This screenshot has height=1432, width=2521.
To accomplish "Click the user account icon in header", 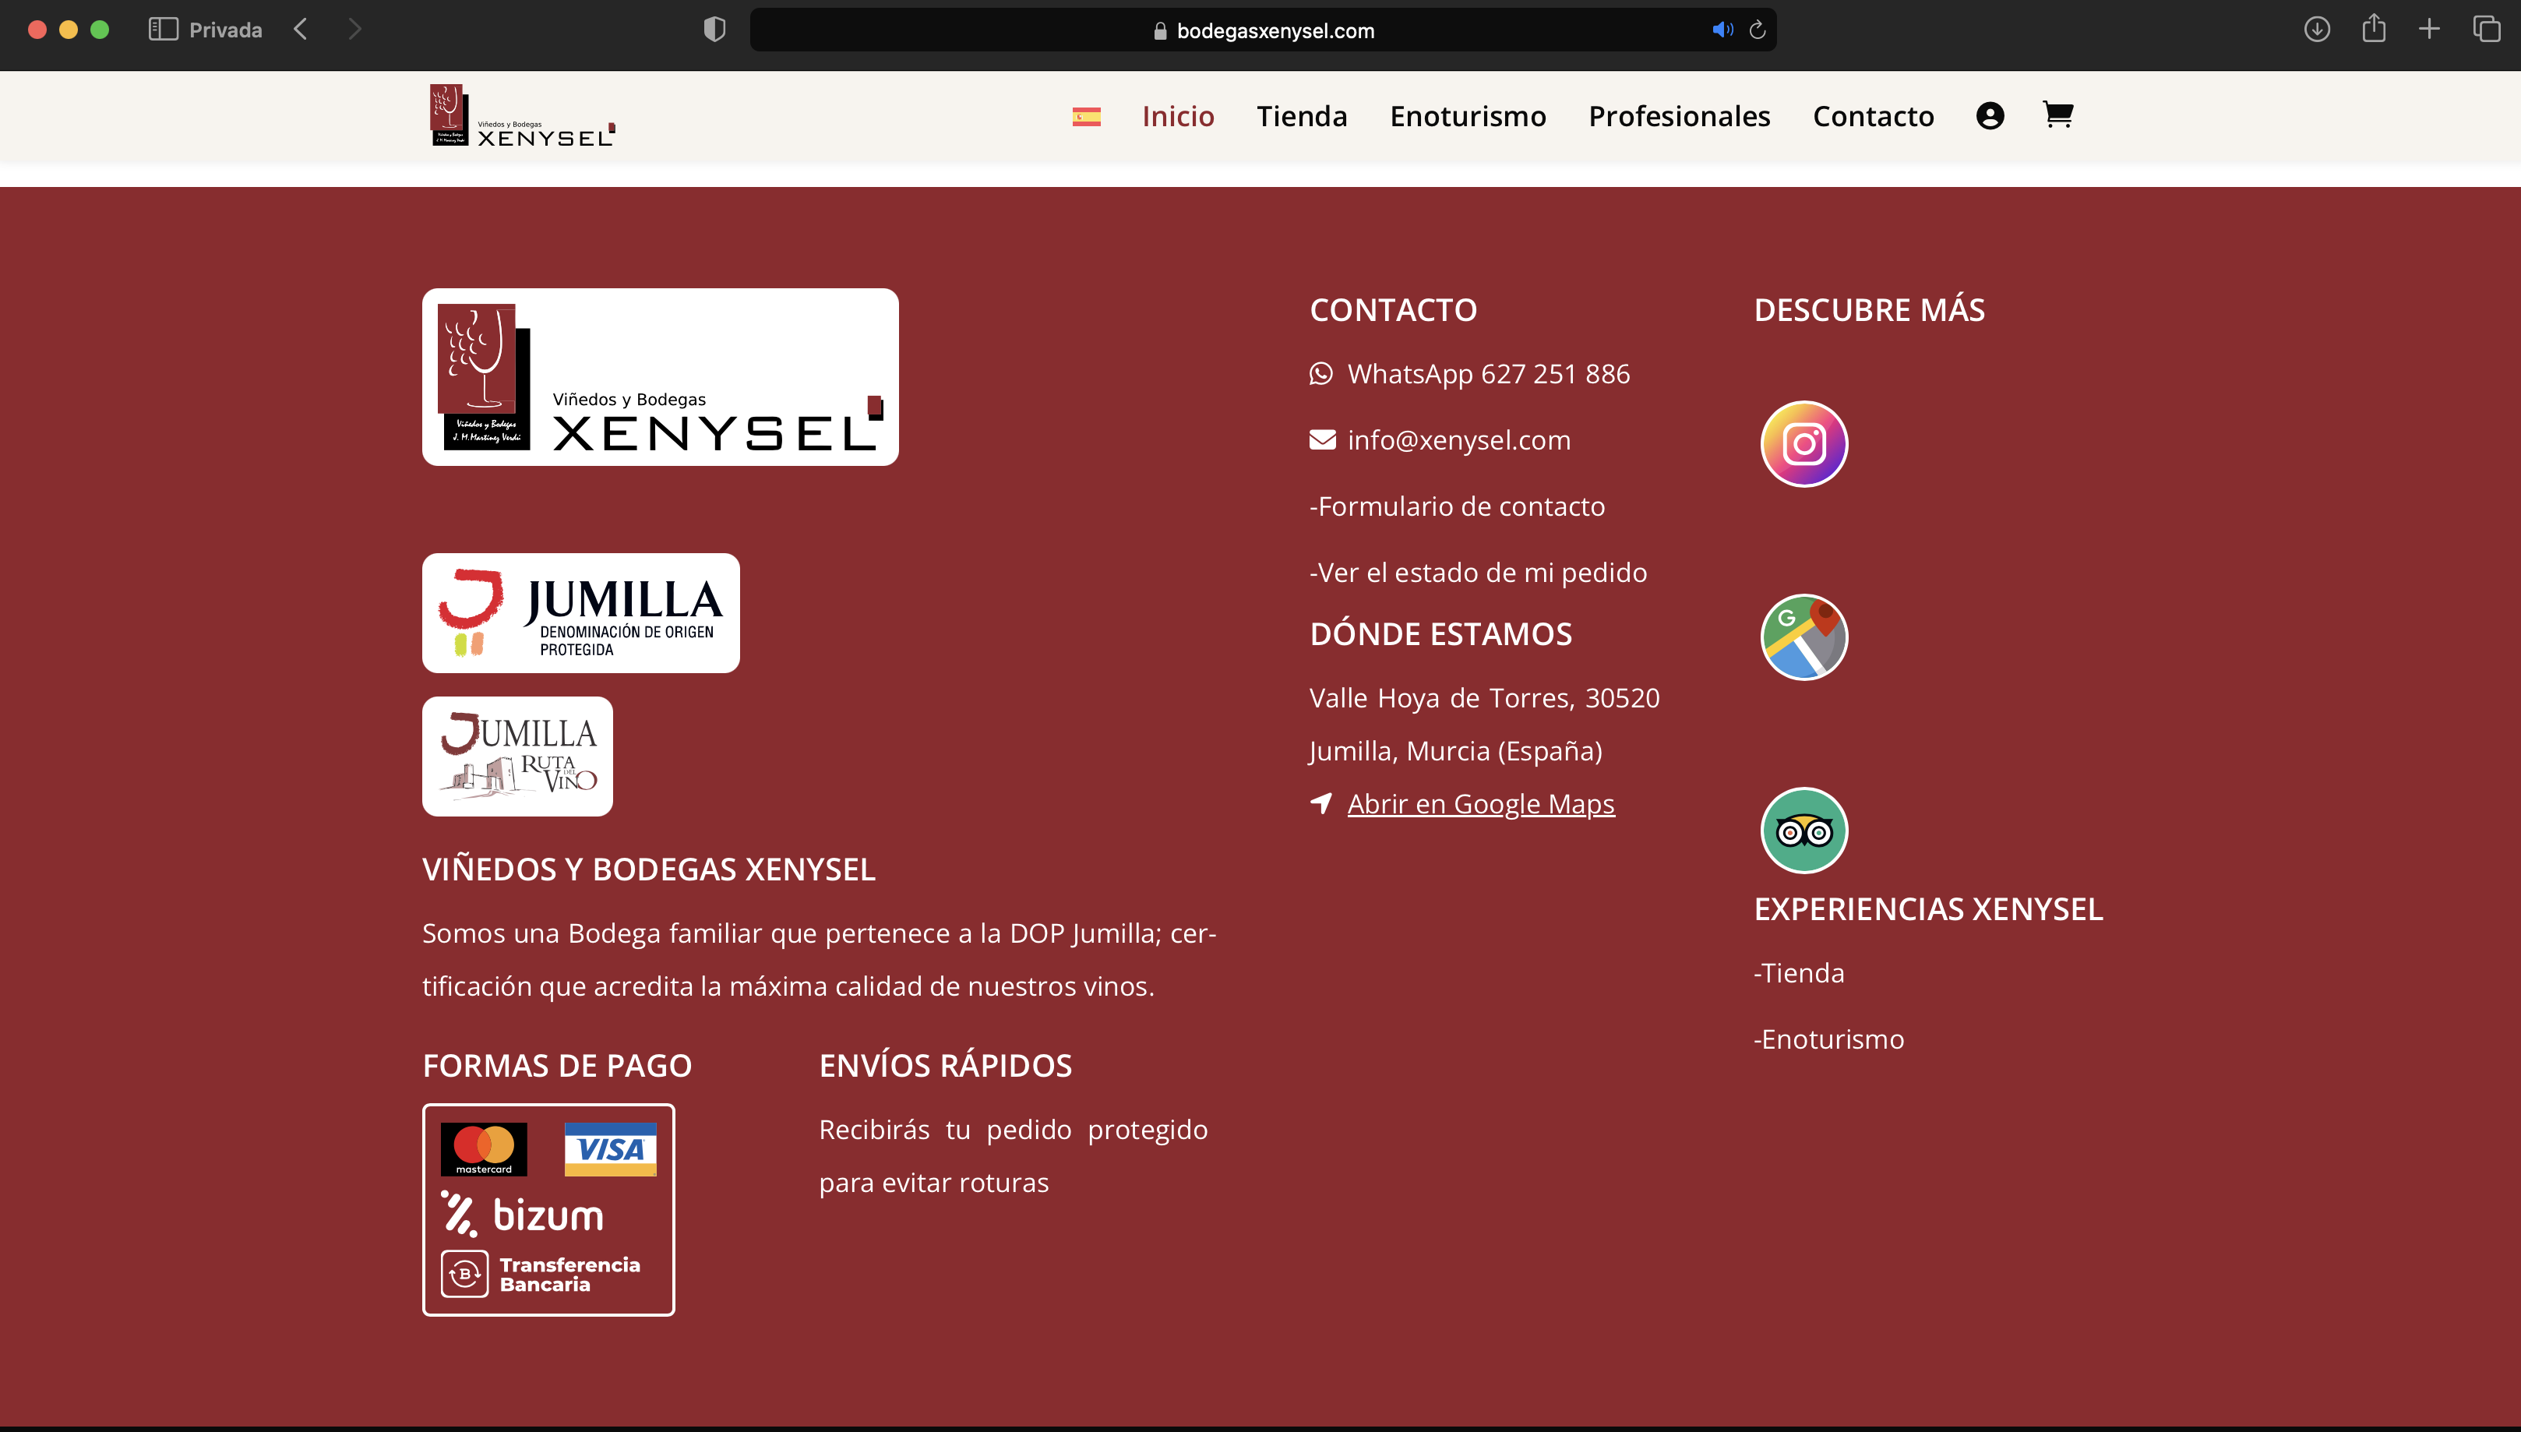I will pos(1990,116).
